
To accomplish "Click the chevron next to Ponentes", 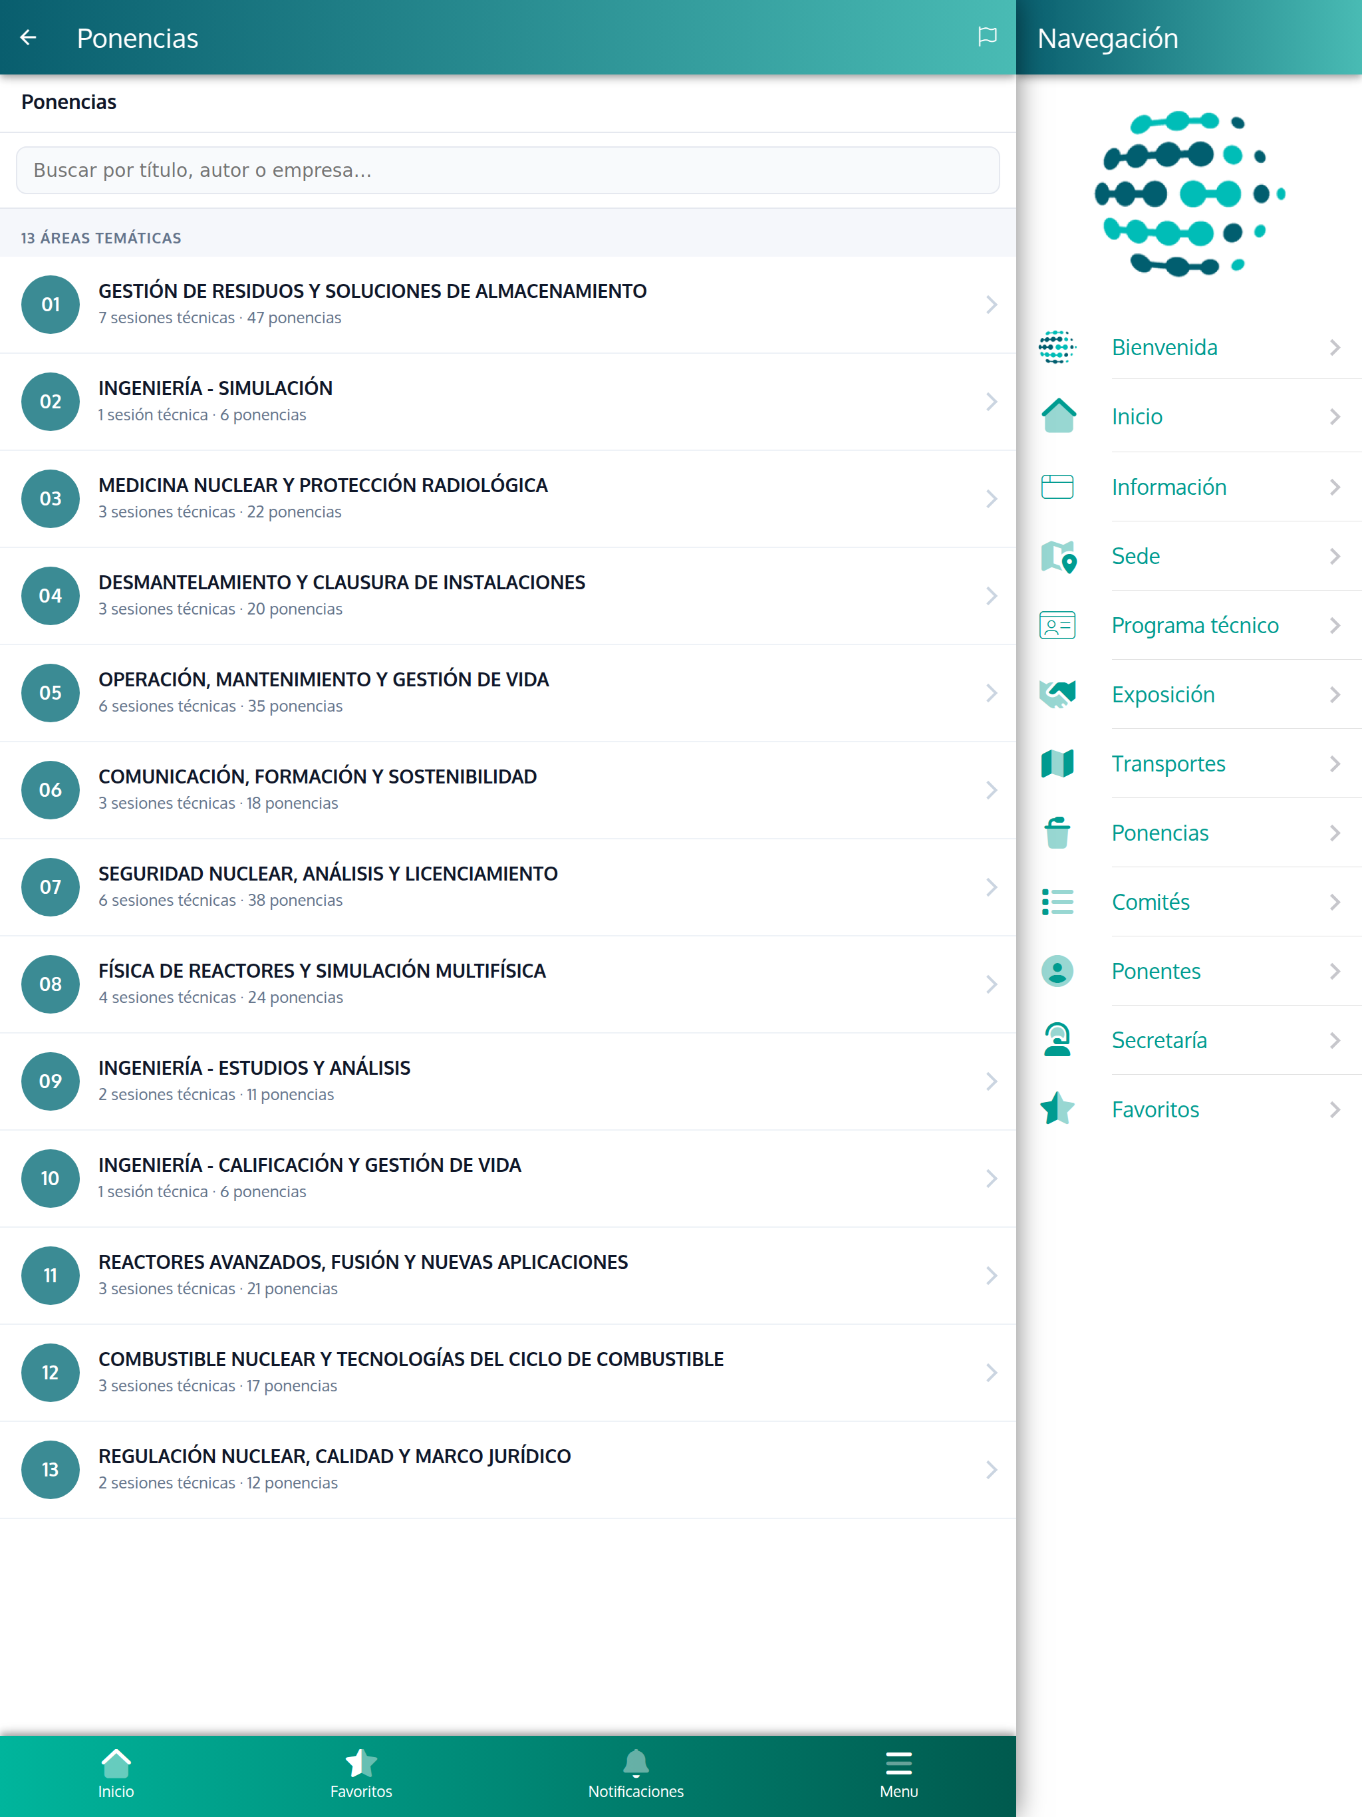I will coord(1335,971).
